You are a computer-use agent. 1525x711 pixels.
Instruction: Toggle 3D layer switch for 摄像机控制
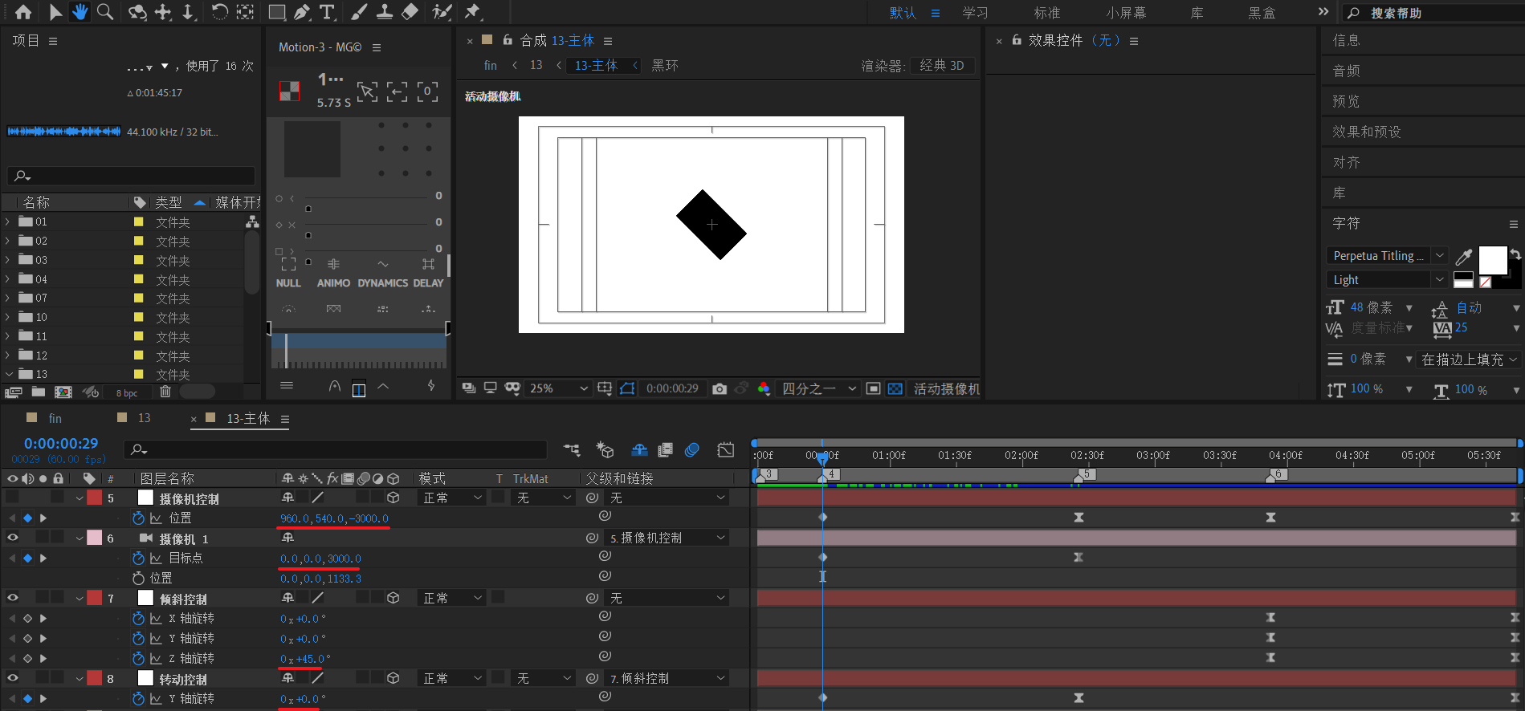click(393, 498)
